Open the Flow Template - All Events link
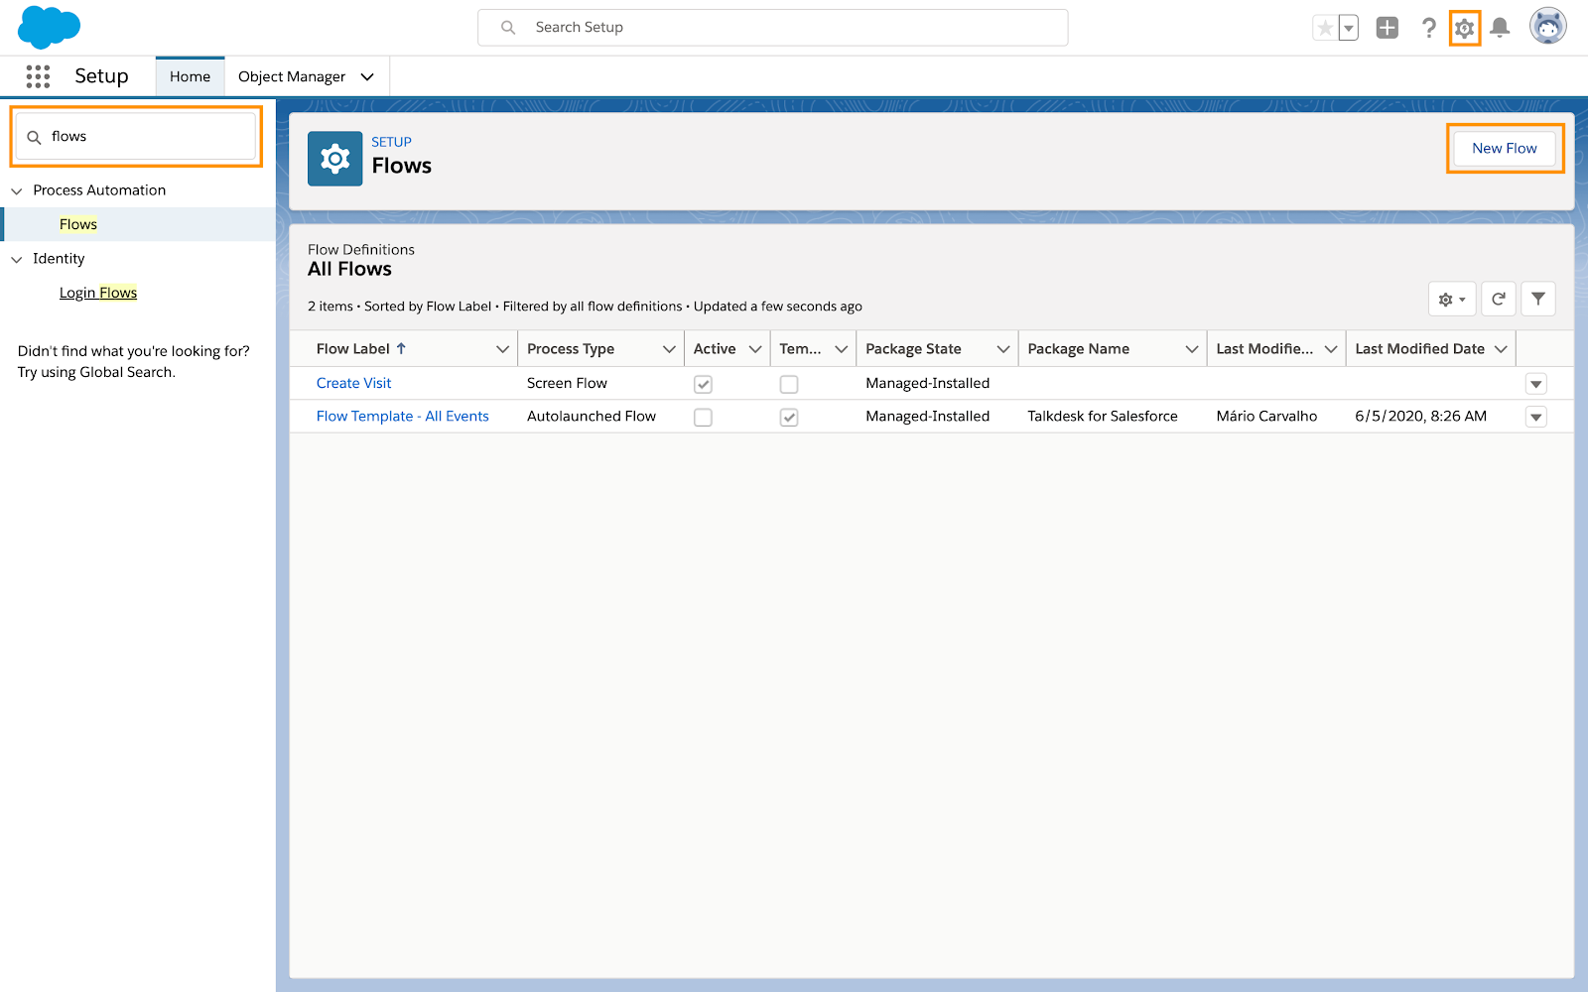Screen dimensions: 1588x992 402,417
